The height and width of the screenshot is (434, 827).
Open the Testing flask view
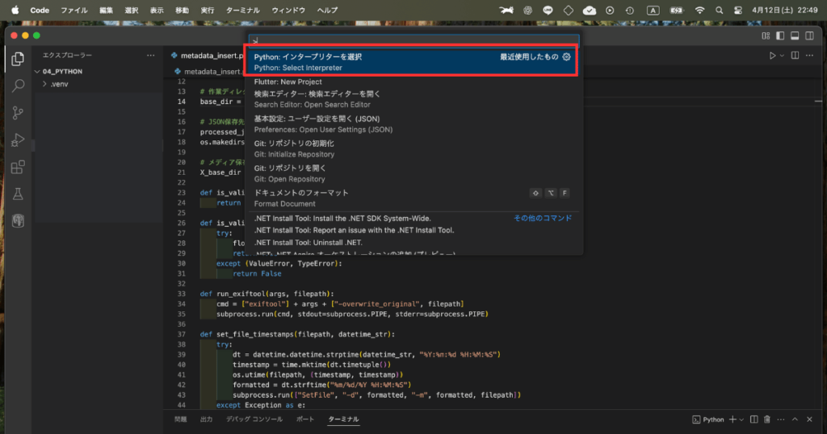click(18, 194)
